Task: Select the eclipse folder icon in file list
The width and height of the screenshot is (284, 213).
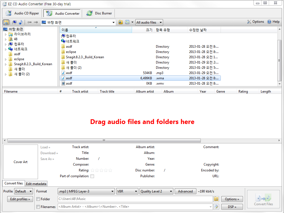Action: pyautogui.click(x=63, y=52)
